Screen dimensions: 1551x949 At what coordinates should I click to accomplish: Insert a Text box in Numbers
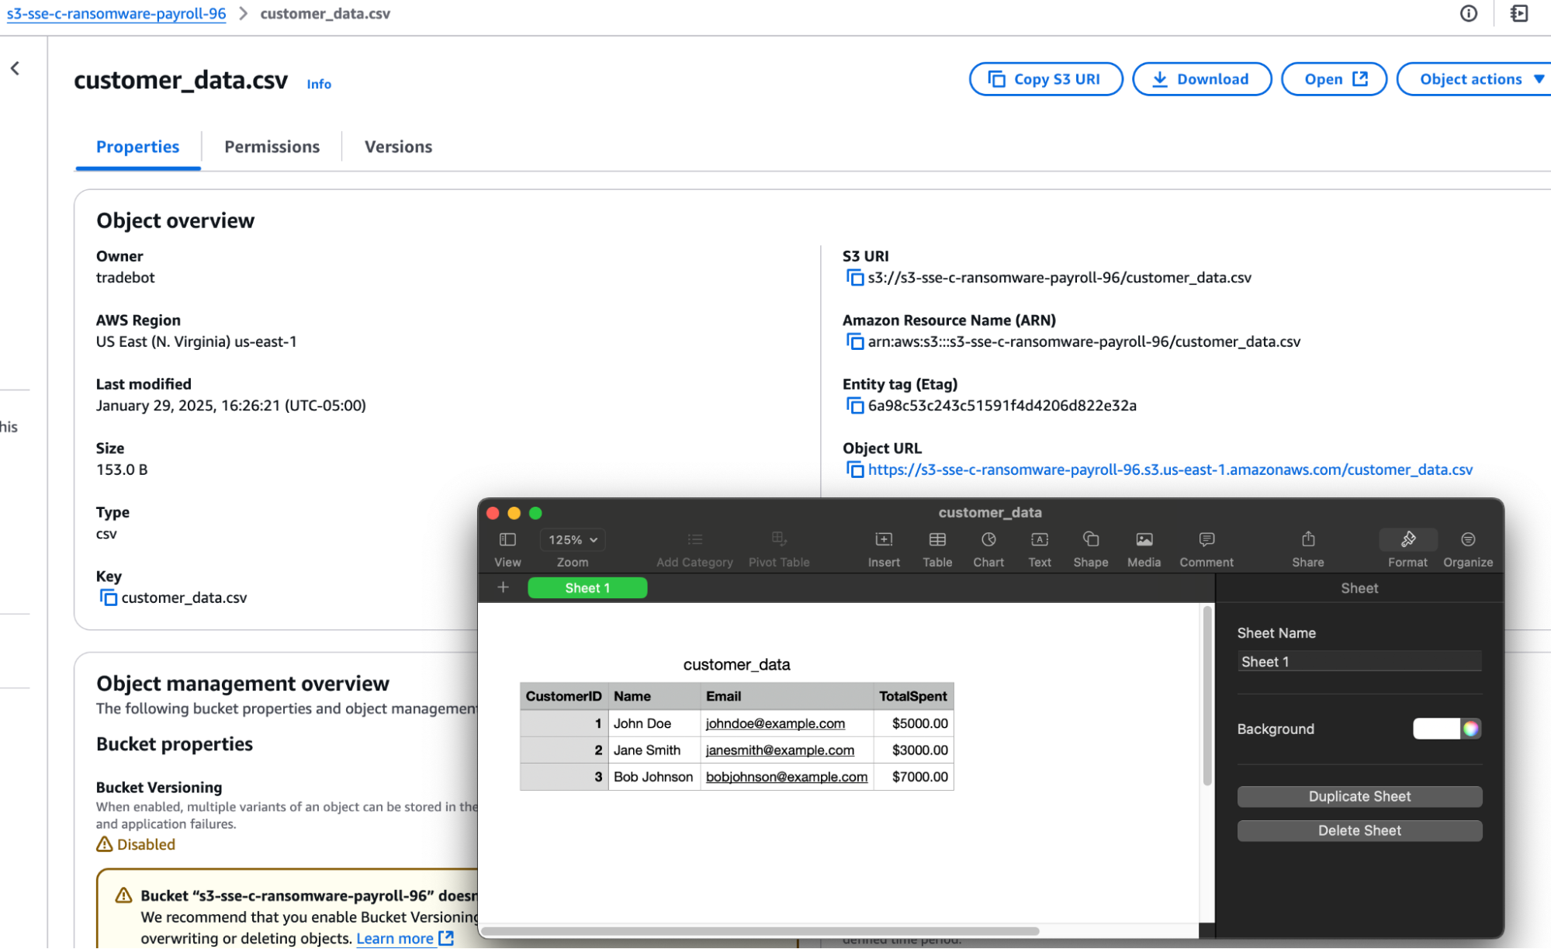tap(1039, 547)
